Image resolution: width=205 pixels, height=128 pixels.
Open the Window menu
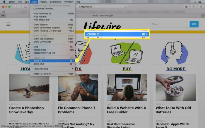(69, 2)
